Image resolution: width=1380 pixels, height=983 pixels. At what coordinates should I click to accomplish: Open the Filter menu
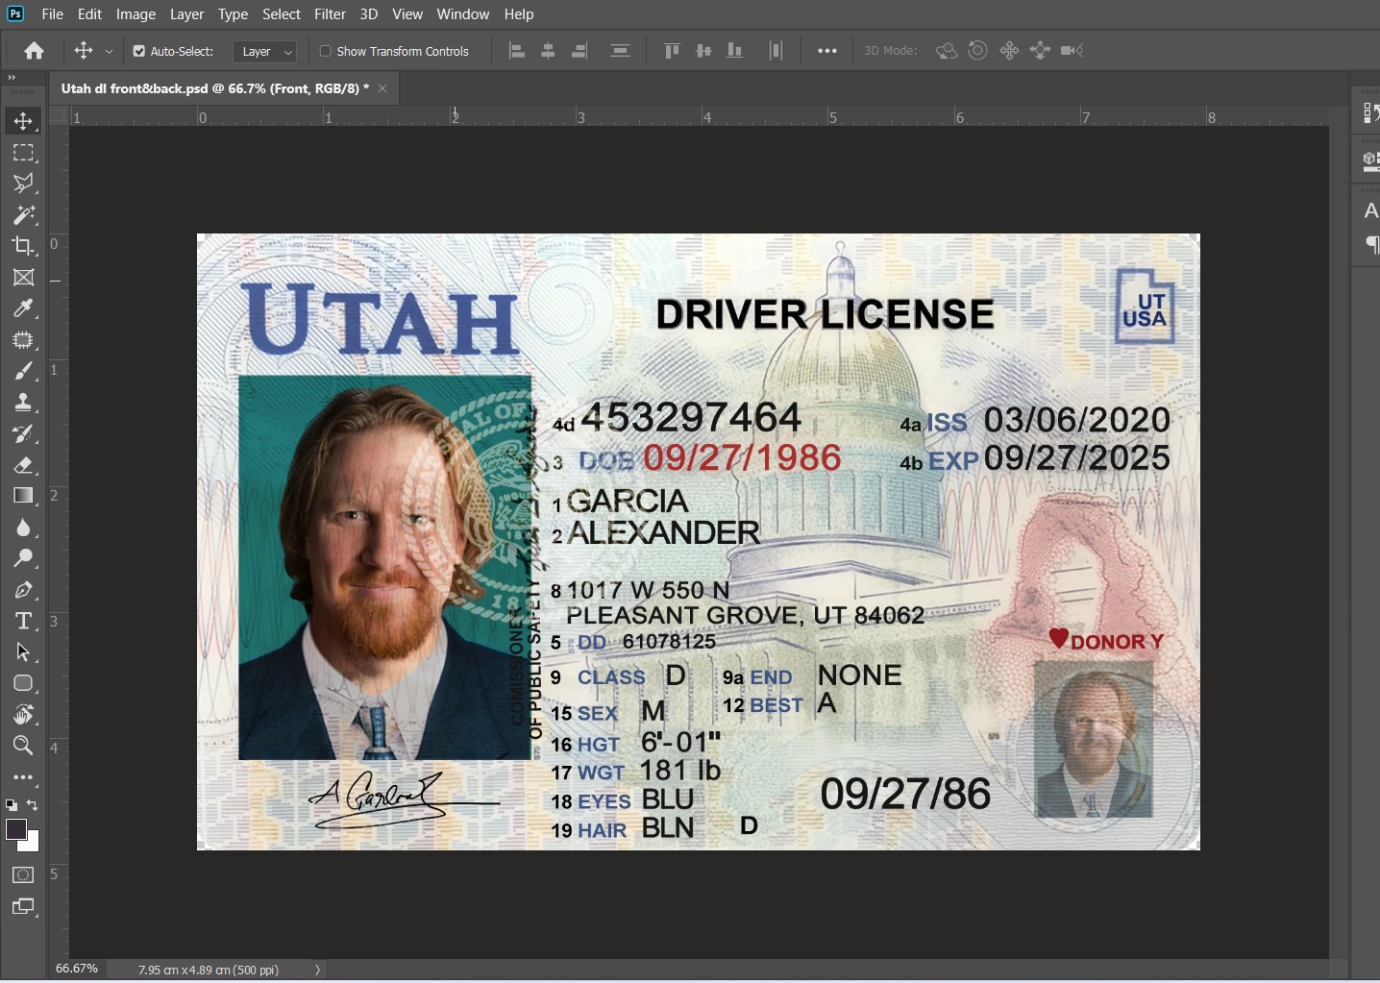[x=330, y=14]
